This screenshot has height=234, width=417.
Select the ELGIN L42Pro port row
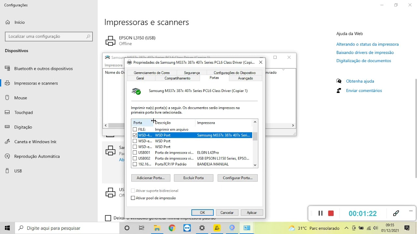[x=192, y=152]
